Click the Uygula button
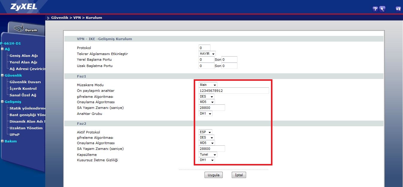 coord(213,175)
